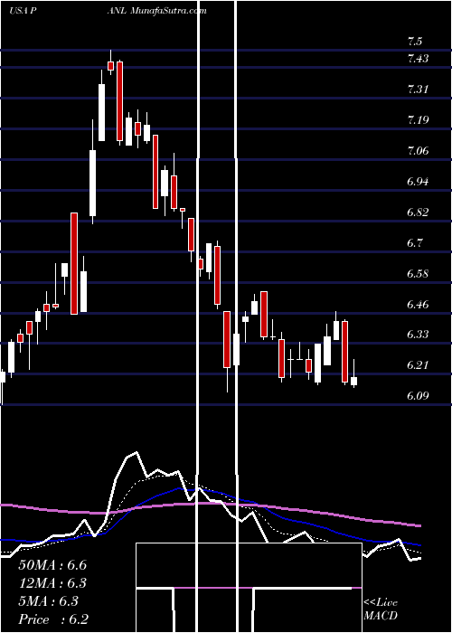452x633 pixels.
Task: Click the 6.7 price axis label
Action: point(415,242)
